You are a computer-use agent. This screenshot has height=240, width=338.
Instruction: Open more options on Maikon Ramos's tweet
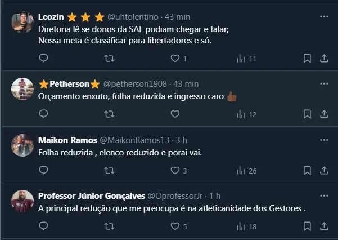click(x=324, y=140)
